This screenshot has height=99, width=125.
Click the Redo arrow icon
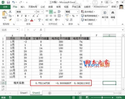20,2
